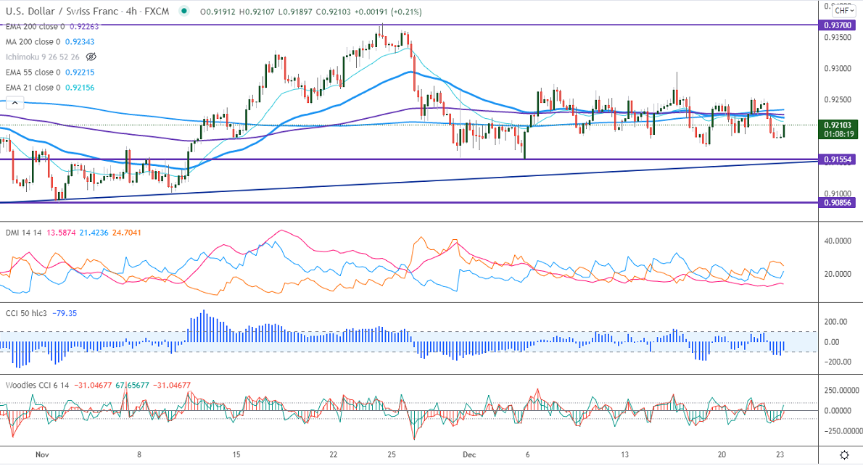Click the 0.90856 price line label
The width and height of the screenshot is (863, 466).
point(838,203)
